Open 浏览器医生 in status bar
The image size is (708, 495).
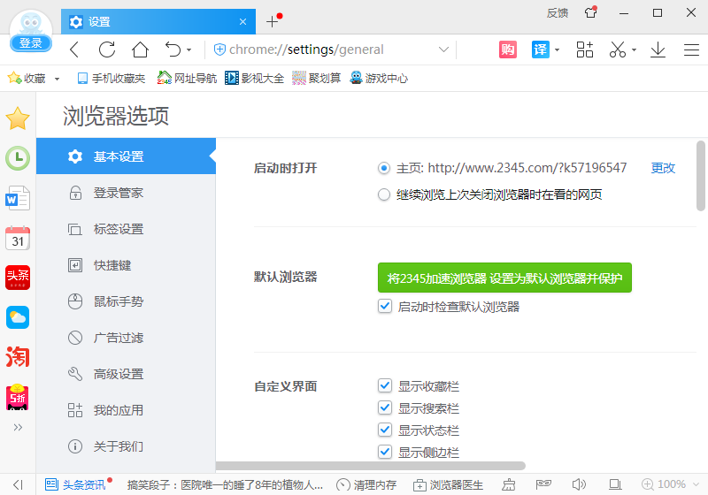click(x=448, y=484)
